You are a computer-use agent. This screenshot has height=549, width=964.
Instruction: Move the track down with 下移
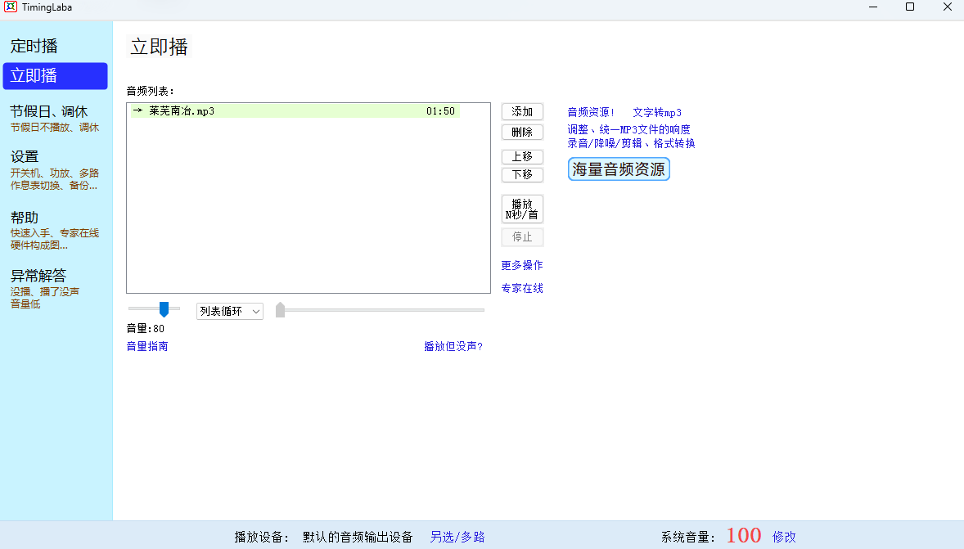point(522,175)
